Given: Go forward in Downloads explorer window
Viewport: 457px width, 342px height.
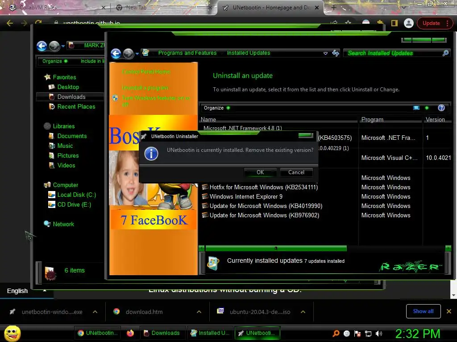Looking at the screenshot, I should [x=54, y=46].
